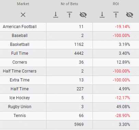
Task: Click total bets count 5969
Action: pyautogui.click(x=79, y=125)
